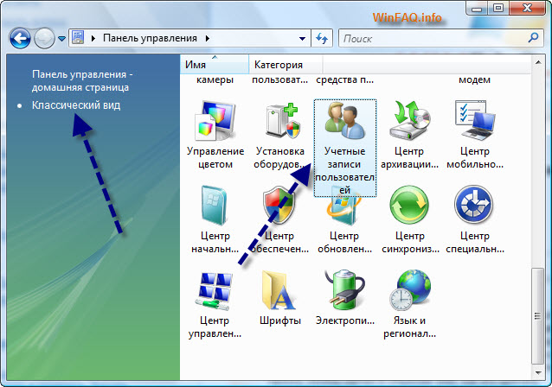Click the vertical scrollbar thumb
This screenshot has width=552, height=387.
coord(537,316)
